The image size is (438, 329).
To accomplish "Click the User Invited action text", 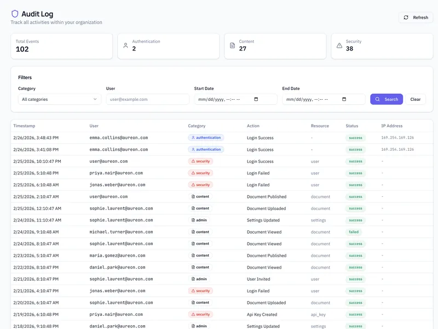I will click(258, 279).
